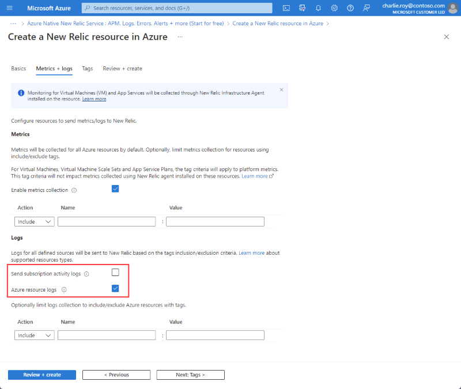This screenshot has width=461, height=389.
Task: Click the Microsoft Azure home label
Action: 49,8
